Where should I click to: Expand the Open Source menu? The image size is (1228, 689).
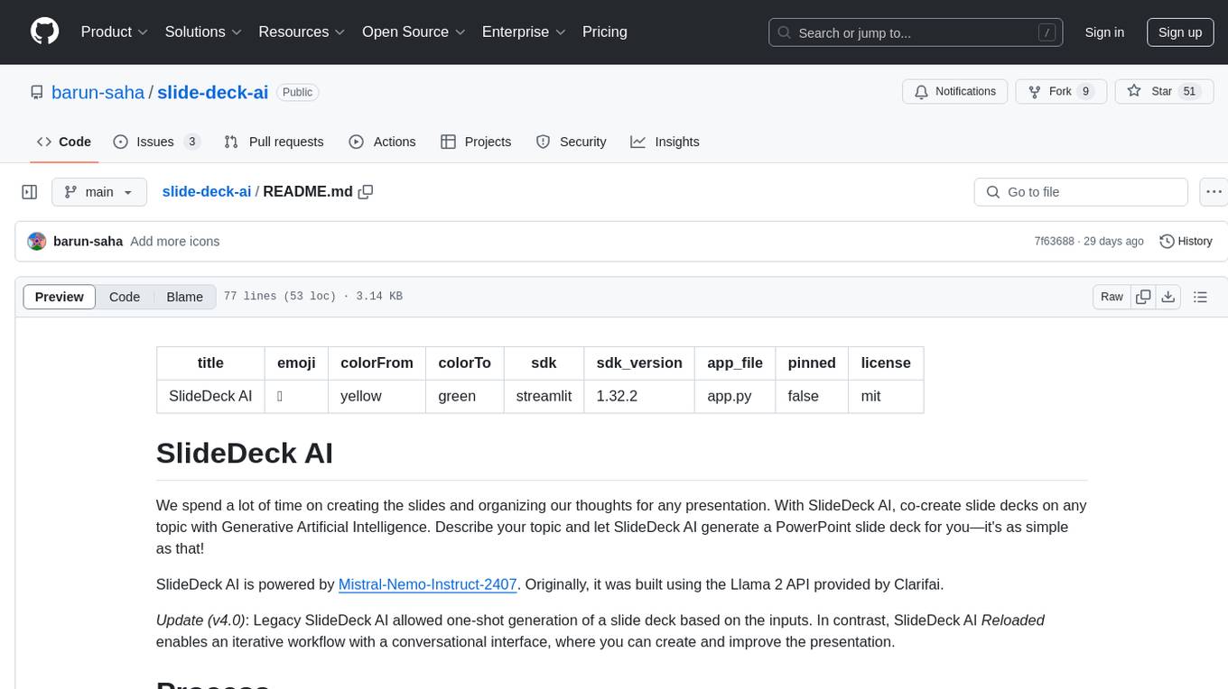pos(414,32)
